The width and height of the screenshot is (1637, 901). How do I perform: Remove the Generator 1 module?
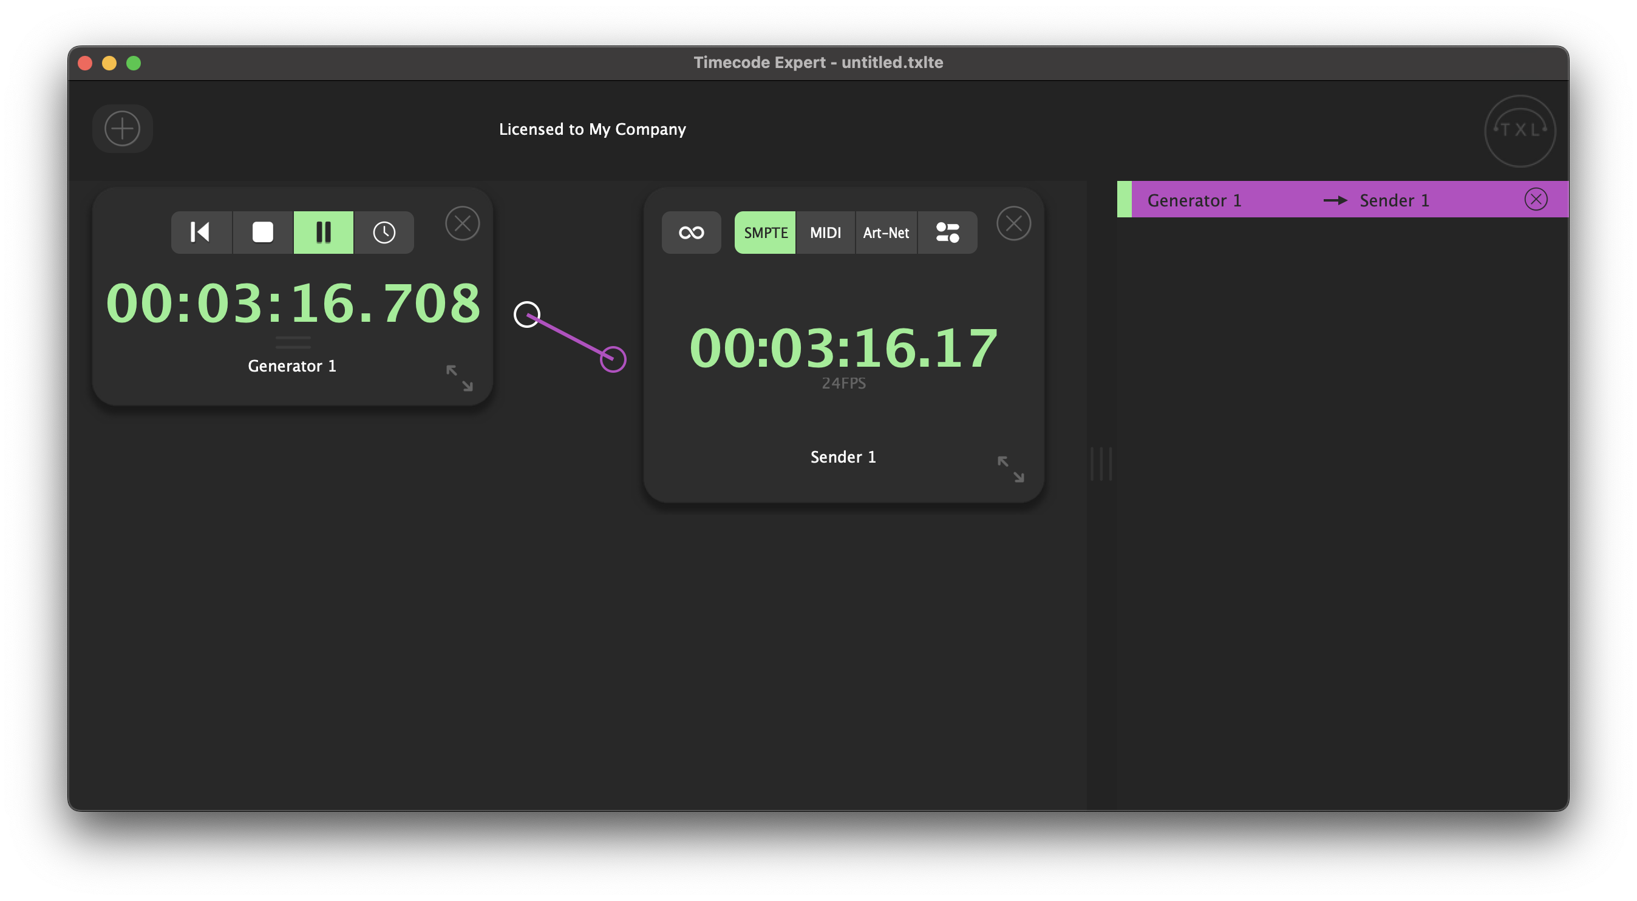(462, 223)
